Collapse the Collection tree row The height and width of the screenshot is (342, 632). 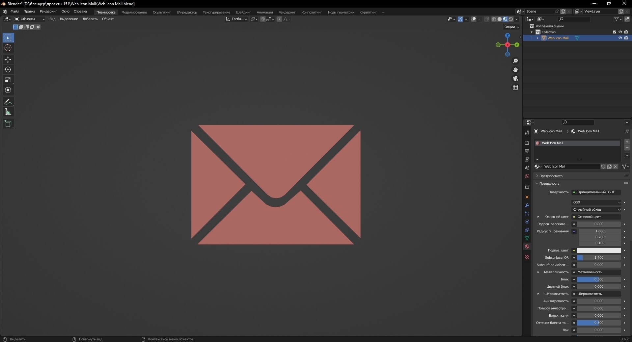(x=532, y=32)
